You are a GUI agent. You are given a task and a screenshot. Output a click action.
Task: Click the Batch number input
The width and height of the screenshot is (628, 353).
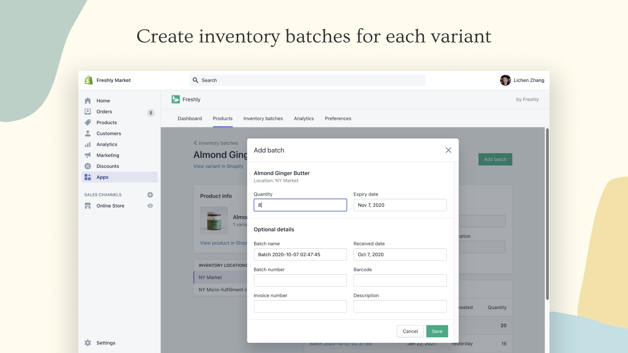click(x=300, y=280)
